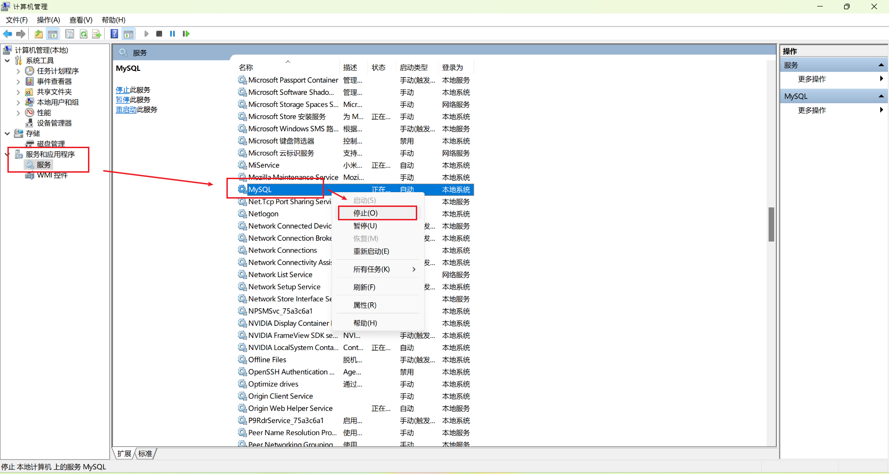Collapse the 系统工具 tree node
The height and width of the screenshot is (474, 889).
point(7,61)
